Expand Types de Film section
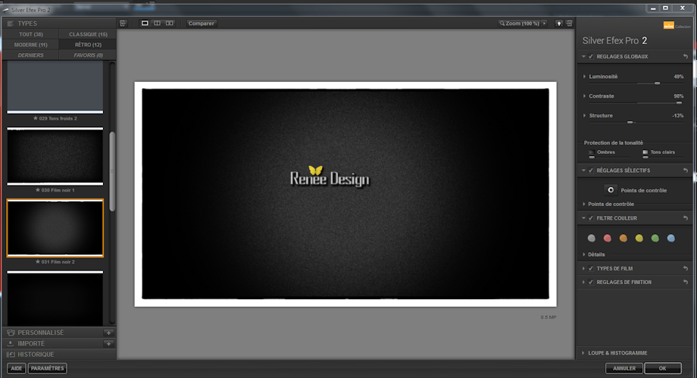Image resolution: width=697 pixels, height=378 pixels. click(x=583, y=269)
